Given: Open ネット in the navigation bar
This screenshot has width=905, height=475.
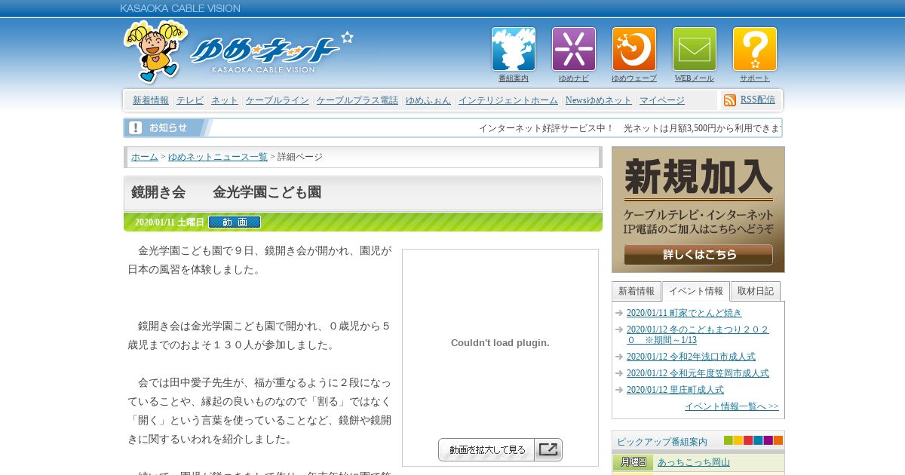Looking at the screenshot, I should click(225, 100).
